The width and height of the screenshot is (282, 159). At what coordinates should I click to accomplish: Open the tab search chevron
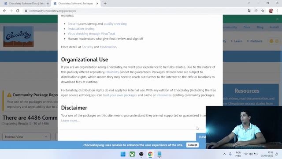pyautogui.click(x=249, y=3)
